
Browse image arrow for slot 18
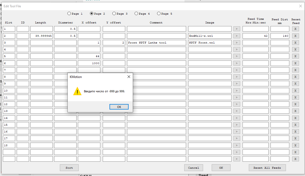click(x=237, y=145)
